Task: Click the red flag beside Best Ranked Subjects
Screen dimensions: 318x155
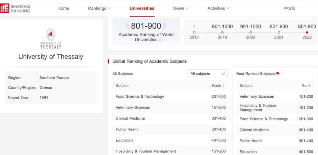Action: coord(278,74)
